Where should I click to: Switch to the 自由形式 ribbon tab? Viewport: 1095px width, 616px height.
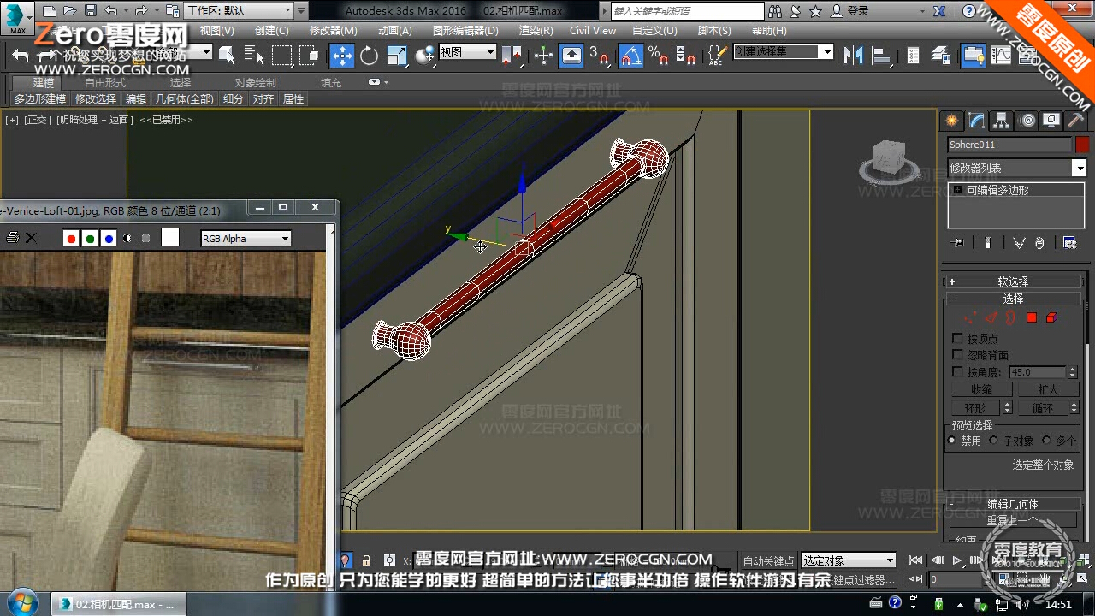point(105,82)
